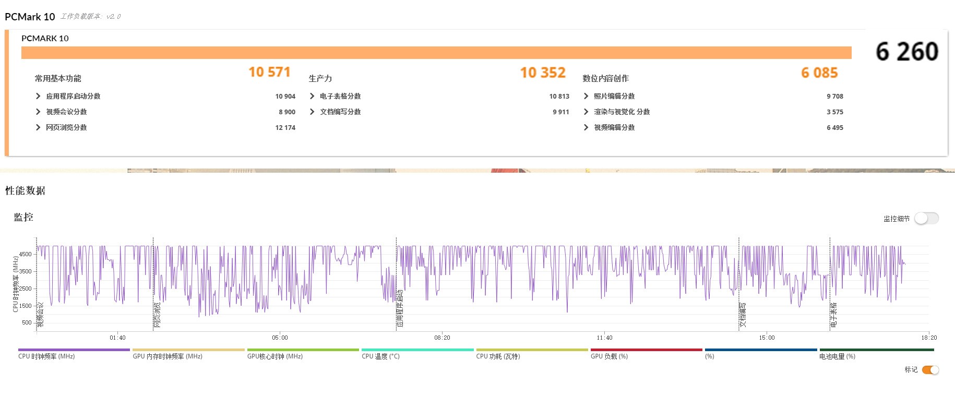Click the value 6 495
The width and height of the screenshot is (955, 396).
point(835,127)
